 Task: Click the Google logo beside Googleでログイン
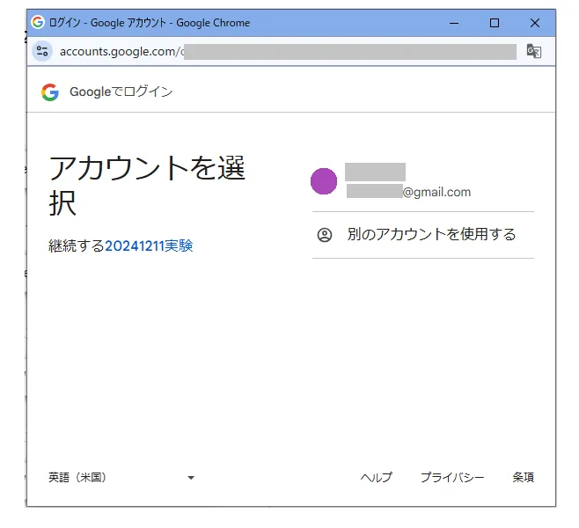[50, 92]
